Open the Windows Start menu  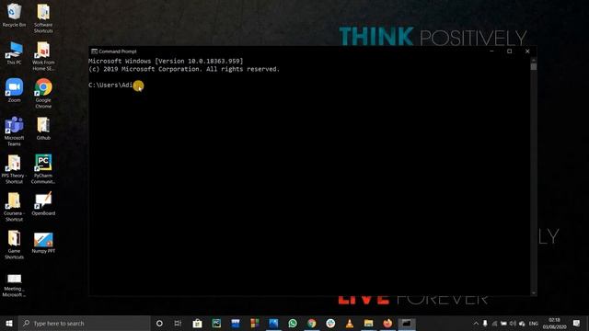pos(9,323)
